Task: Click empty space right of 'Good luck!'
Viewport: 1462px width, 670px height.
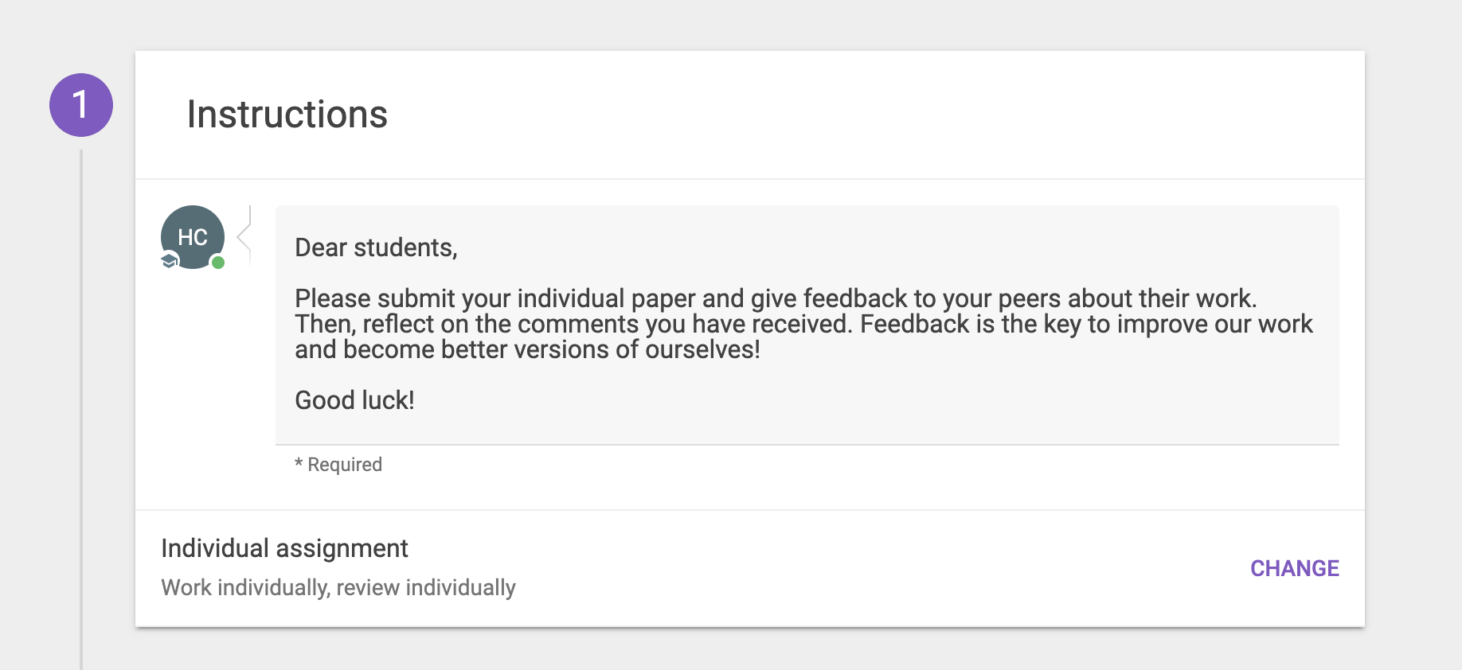Action: coord(876,399)
